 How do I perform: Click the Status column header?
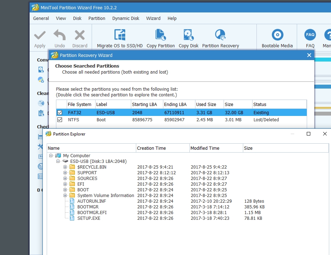pos(279,105)
